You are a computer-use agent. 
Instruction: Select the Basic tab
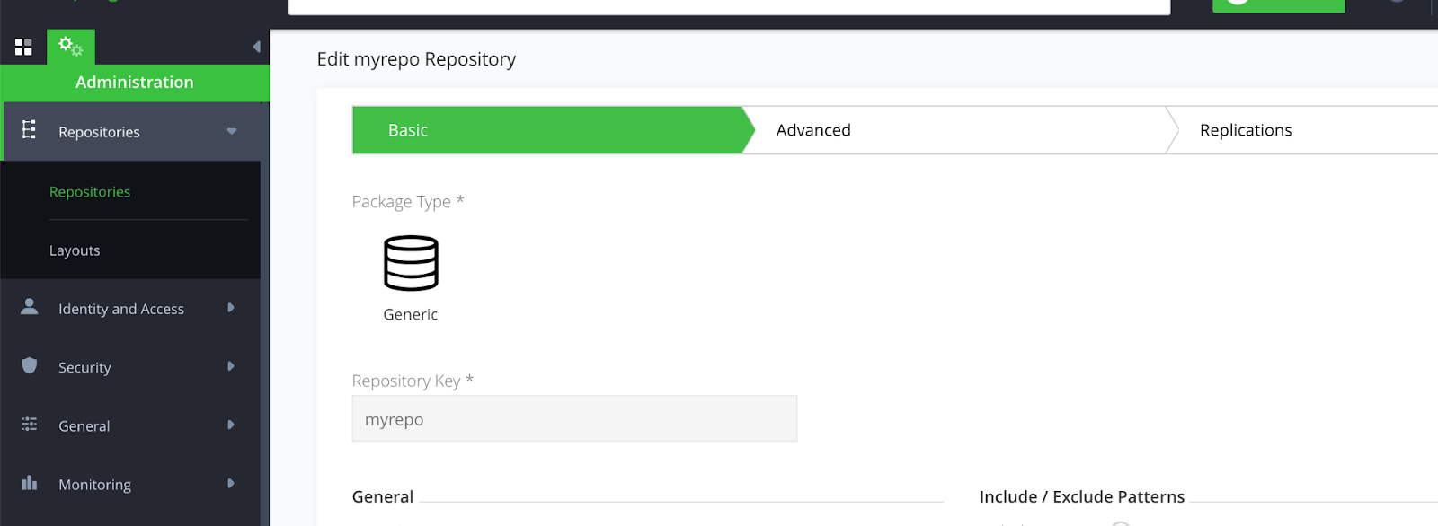coord(407,129)
